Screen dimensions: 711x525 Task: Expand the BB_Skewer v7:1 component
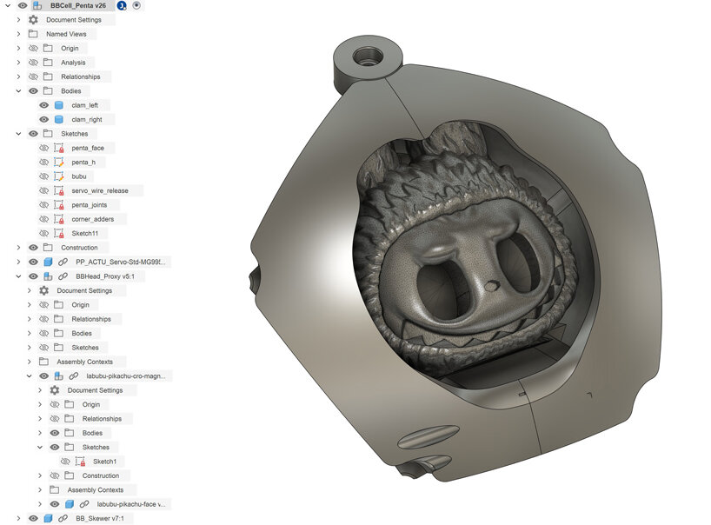tap(18, 518)
